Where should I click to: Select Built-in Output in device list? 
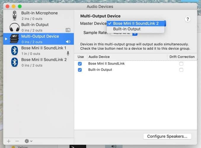39,27
